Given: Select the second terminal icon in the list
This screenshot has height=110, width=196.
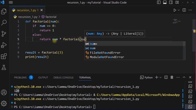Looking at the screenshot, I should 190,86.
